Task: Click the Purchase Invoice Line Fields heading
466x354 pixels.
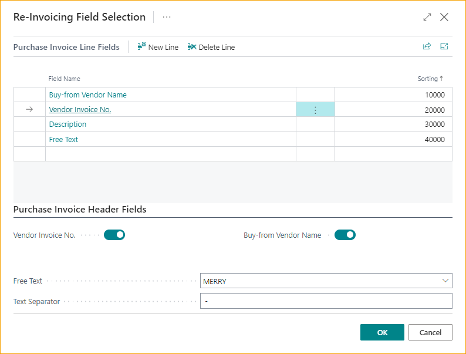Action: 66,47
